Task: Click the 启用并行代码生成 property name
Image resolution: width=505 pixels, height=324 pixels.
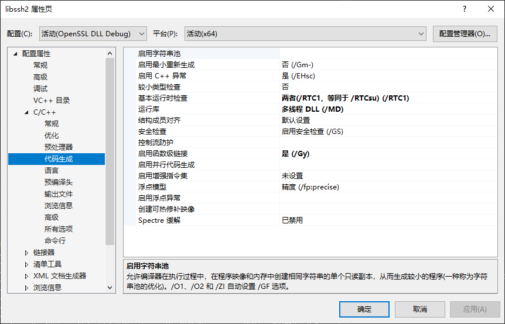Action: point(166,165)
